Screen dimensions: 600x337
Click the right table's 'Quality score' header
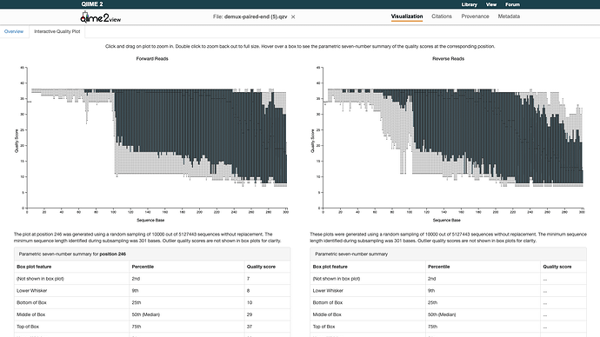tap(557, 267)
